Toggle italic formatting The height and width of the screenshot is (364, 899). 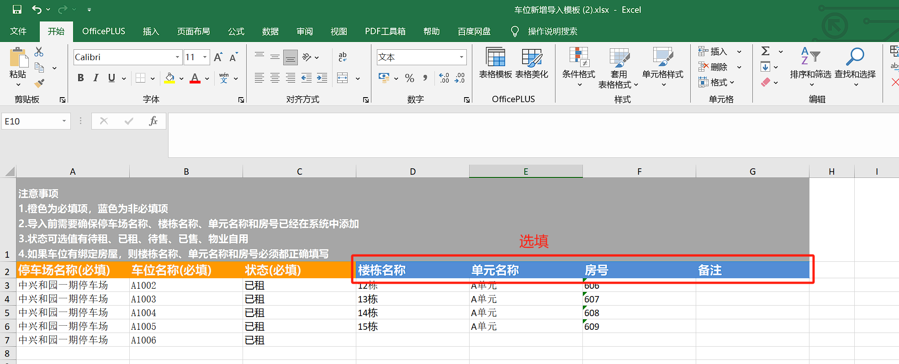[x=96, y=78]
